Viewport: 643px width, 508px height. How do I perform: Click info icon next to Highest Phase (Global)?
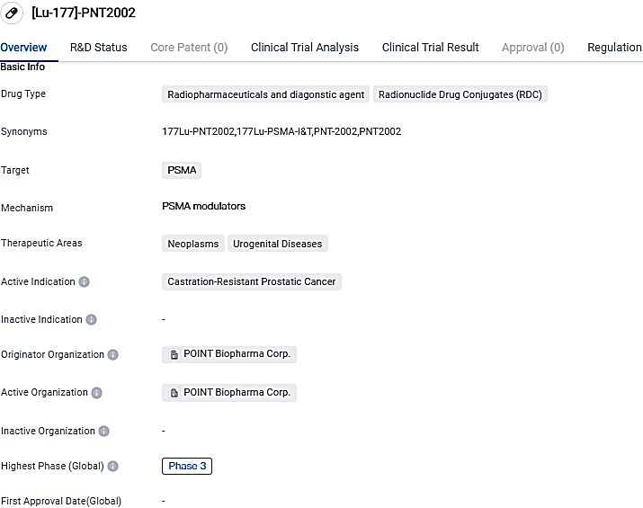(113, 467)
